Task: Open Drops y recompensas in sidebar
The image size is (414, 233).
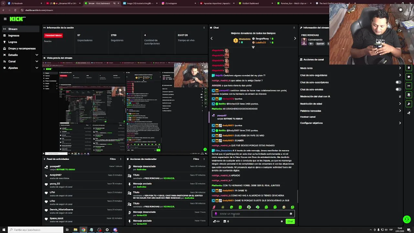Action: (21, 49)
